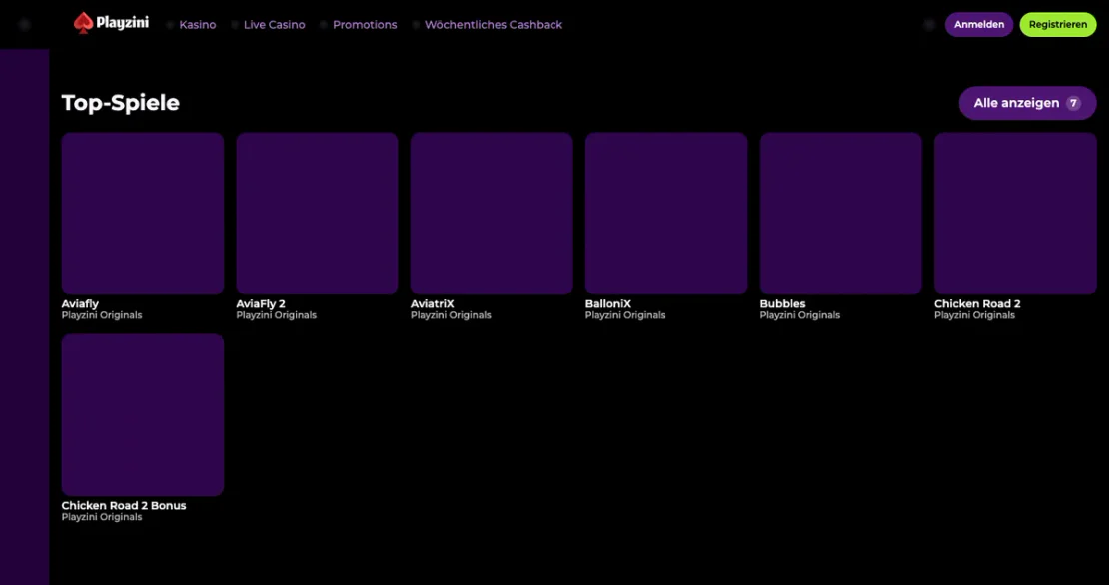Screen dimensions: 1109x585
Task: Click the Top-Spiele heading
Action: 120,103
